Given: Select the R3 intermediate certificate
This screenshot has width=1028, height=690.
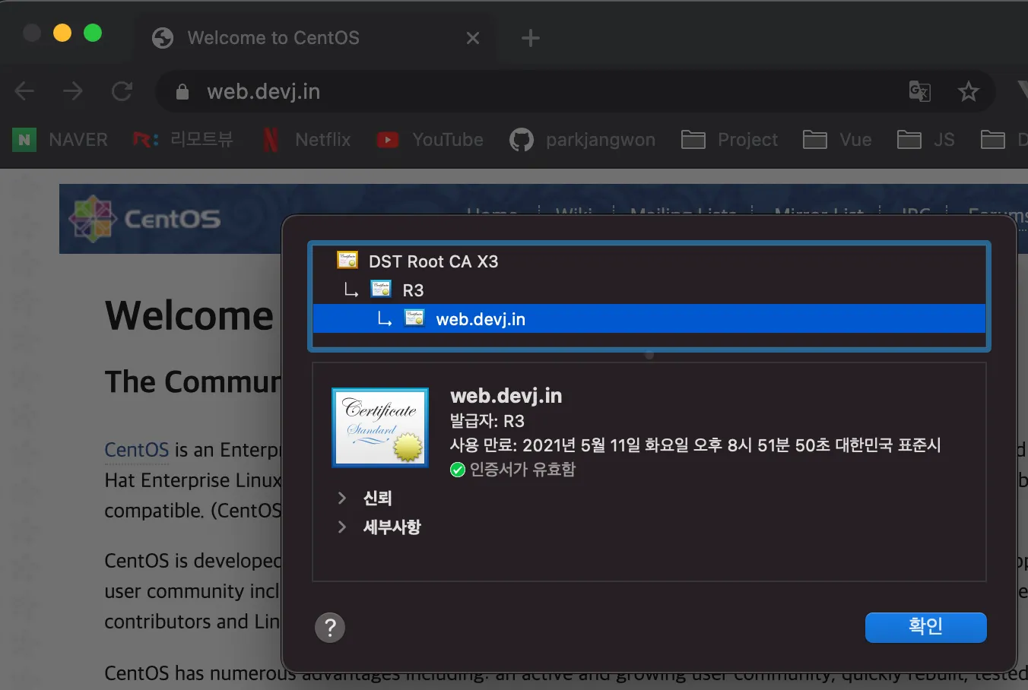Looking at the screenshot, I should pyautogui.click(x=649, y=290).
